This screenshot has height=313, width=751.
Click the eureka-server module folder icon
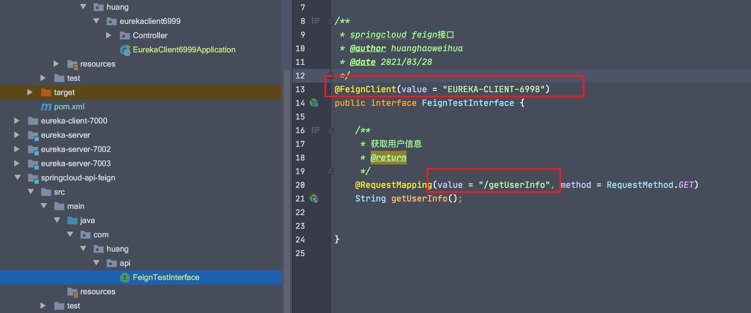[33, 135]
